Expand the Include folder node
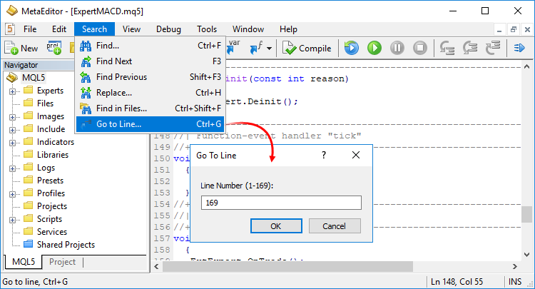 [12, 130]
